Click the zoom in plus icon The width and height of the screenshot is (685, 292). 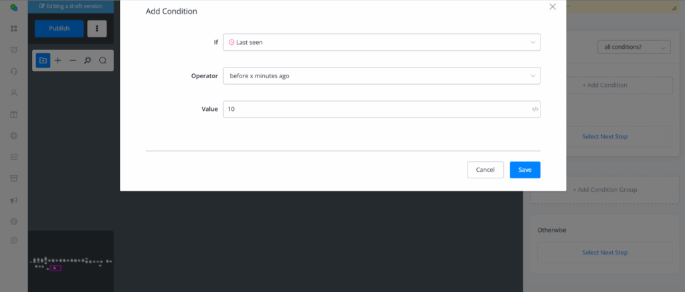click(58, 61)
